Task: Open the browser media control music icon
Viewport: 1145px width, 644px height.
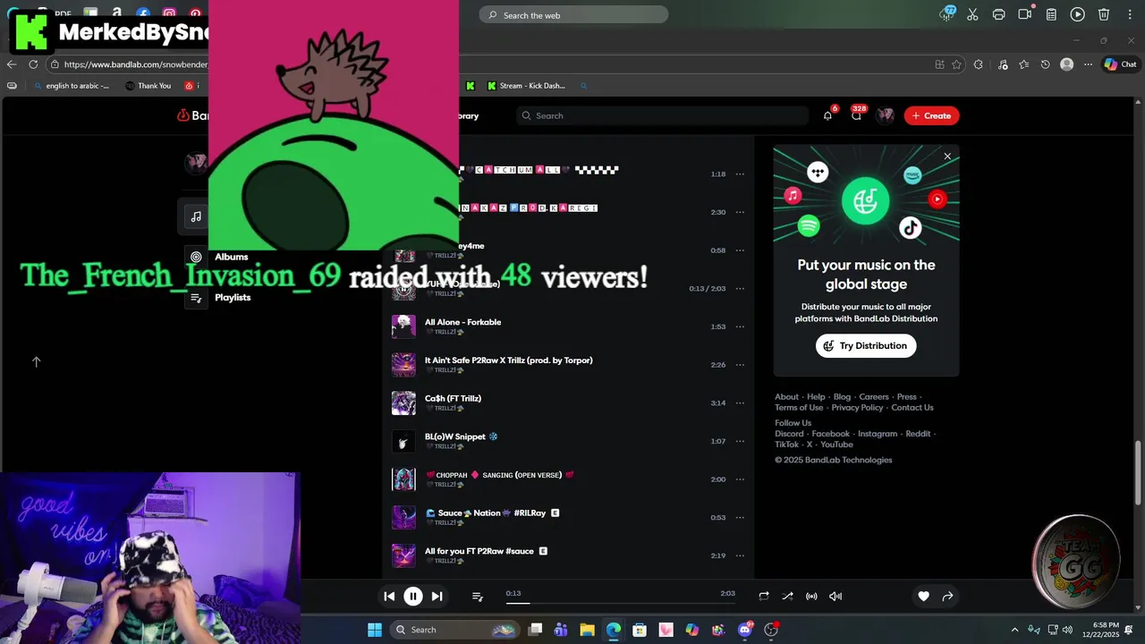Action: 1003,64
